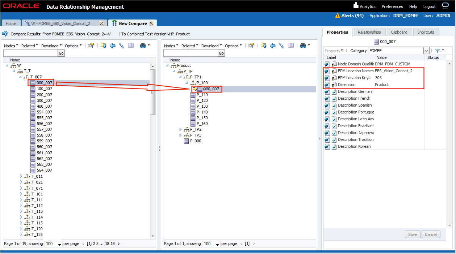The image size is (456, 254).
Task: Switch to the Relationships tab
Action: click(x=369, y=32)
